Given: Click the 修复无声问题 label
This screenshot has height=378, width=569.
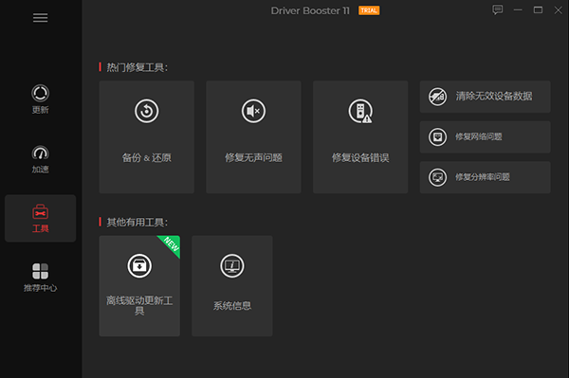Looking at the screenshot, I should [253, 157].
